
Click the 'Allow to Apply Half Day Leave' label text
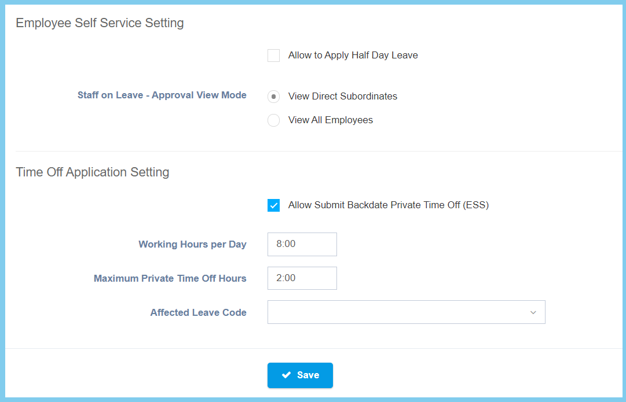point(353,56)
